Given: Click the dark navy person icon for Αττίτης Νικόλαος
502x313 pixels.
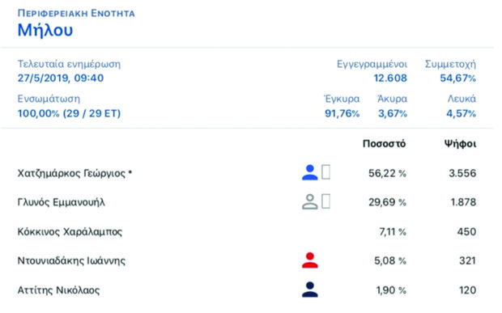Looking at the screenshot, I should click(309, 290).
